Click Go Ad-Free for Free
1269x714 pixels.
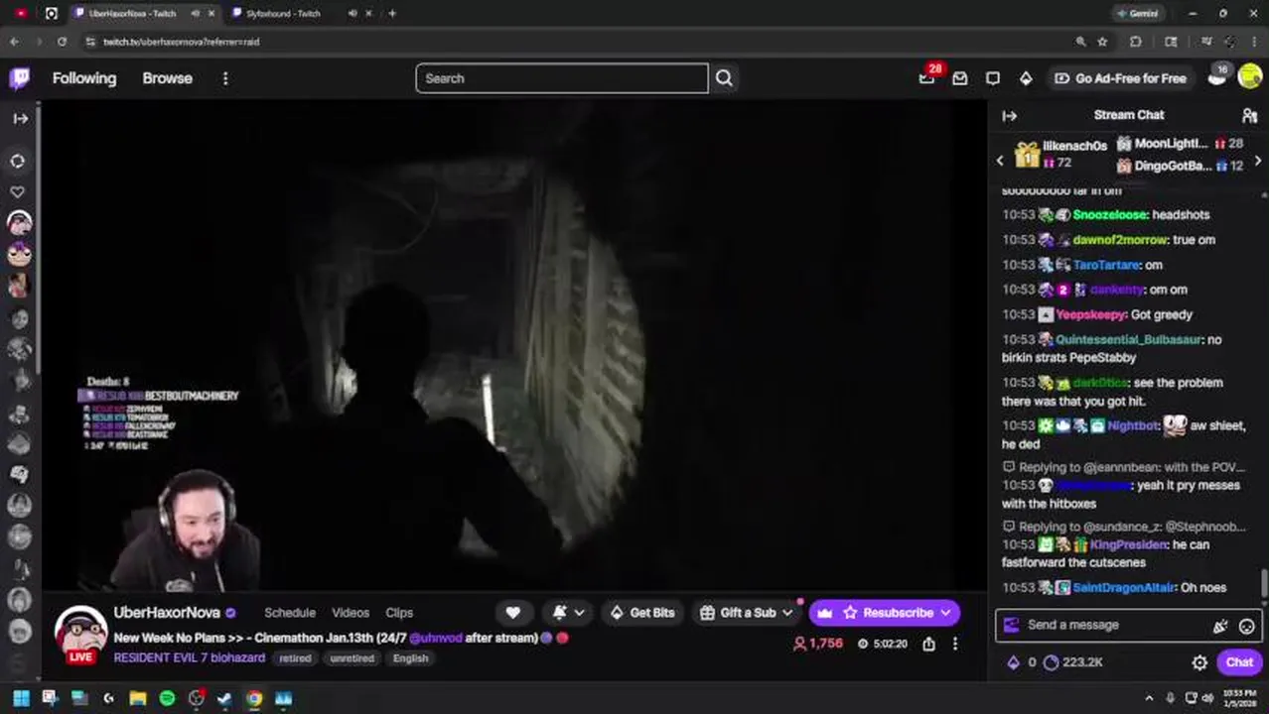tap(1120, 78)
